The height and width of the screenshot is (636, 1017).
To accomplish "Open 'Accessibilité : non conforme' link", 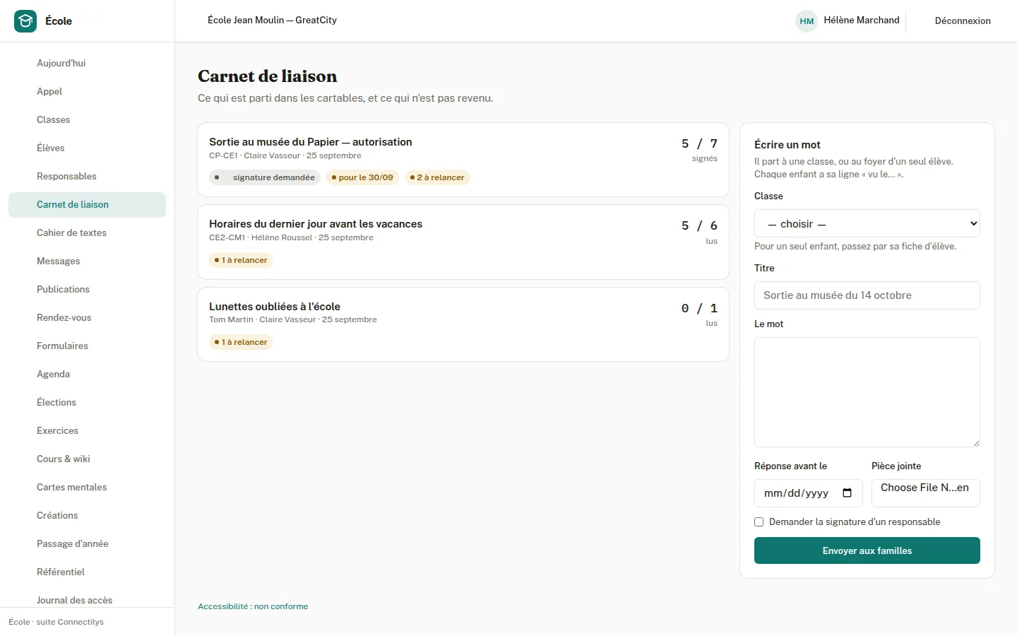I will click(253, 606).
